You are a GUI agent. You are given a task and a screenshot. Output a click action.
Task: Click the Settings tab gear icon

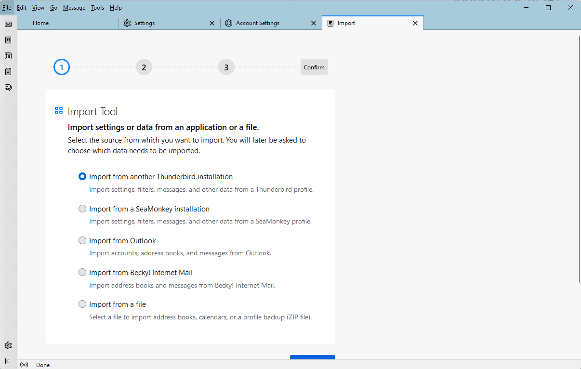(x=127, y=23)
